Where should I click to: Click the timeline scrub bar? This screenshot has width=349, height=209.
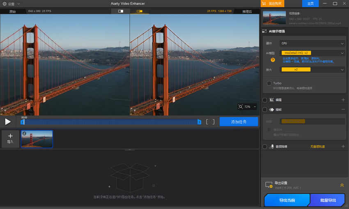(111, 122)
